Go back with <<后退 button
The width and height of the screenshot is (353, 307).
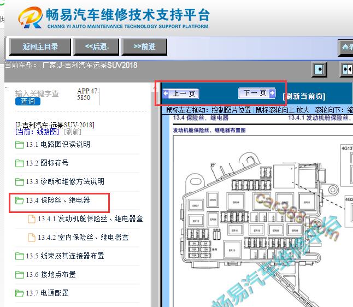click(x=96, y=47)
